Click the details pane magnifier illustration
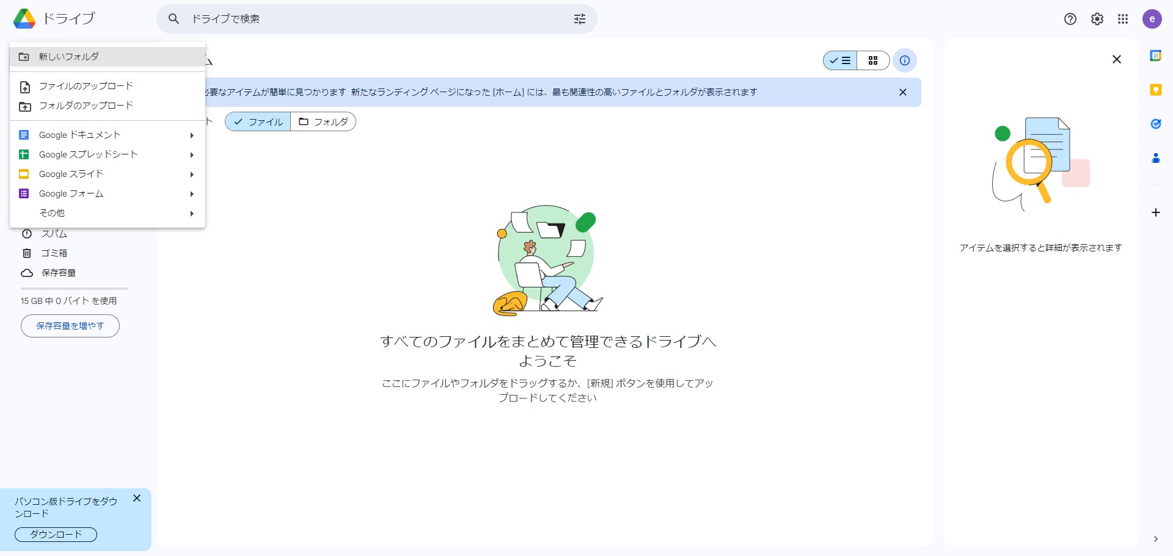Image resolution: width=1173 pixels, height=556 pixels. [x=1040, y=164]
